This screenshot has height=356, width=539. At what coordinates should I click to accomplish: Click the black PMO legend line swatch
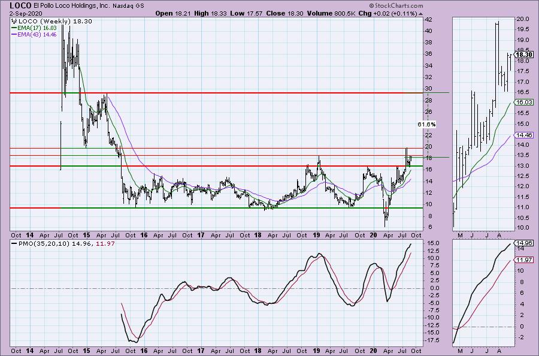click(x=14, y=243)
